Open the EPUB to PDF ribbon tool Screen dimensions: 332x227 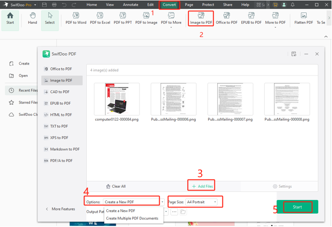(251, 19)
